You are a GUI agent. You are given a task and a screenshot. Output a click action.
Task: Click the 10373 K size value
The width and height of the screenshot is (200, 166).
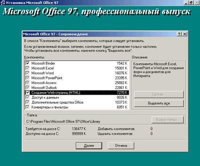click(x=121, y=102)
